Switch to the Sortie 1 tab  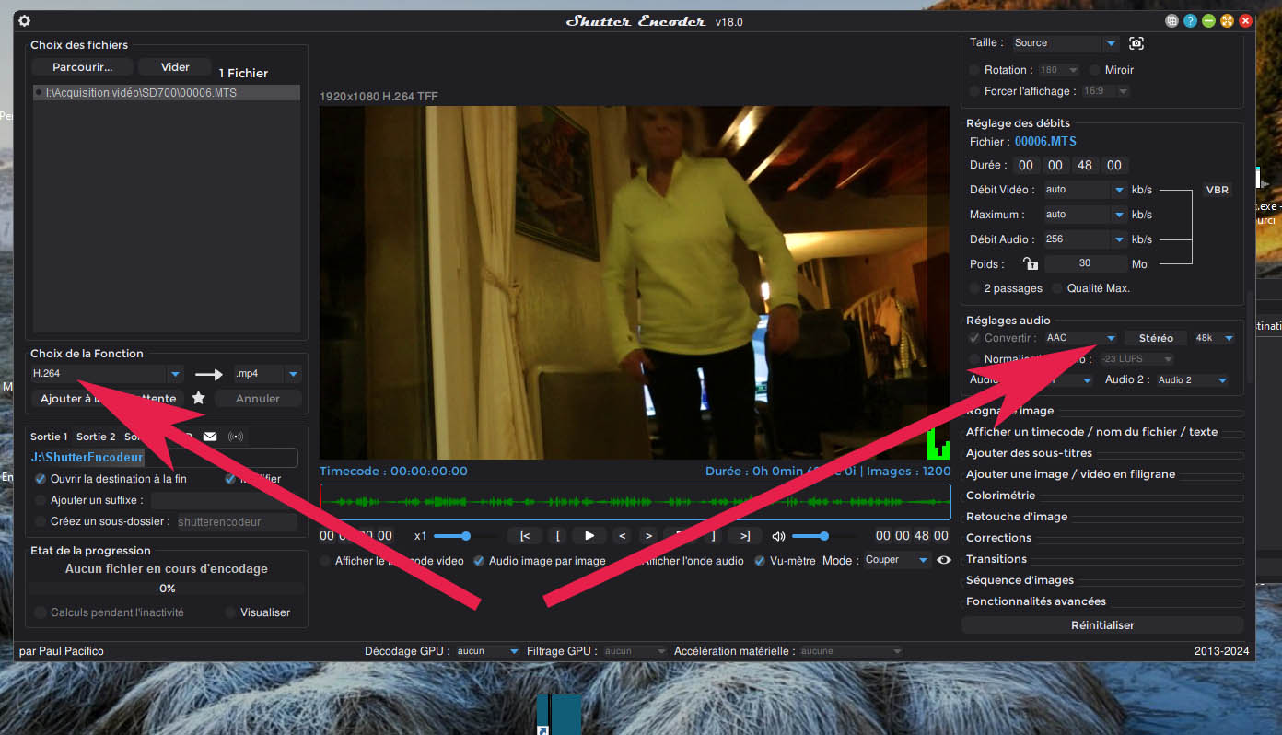click(49, 437)
